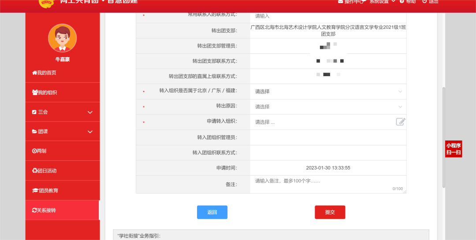
Task: Click the Communist Youth League logo emblem
Action: [x=45, y=4]
